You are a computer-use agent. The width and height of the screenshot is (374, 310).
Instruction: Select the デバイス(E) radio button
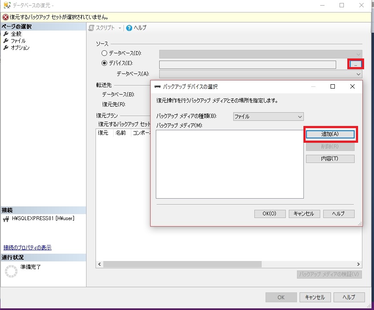pos(104,63)
